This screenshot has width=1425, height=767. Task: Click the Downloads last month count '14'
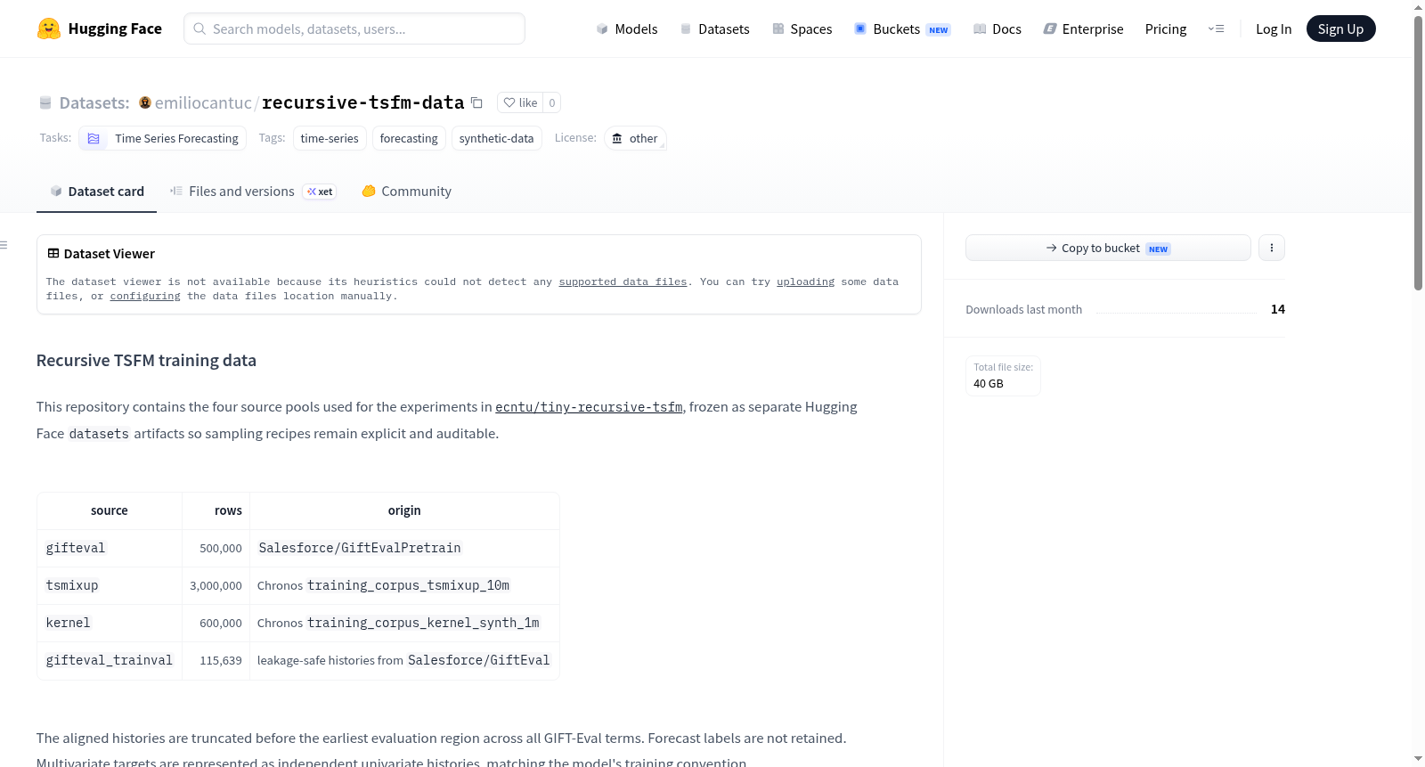1278,309
